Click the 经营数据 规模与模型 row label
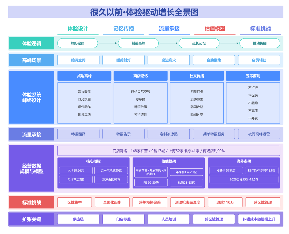 32,168
